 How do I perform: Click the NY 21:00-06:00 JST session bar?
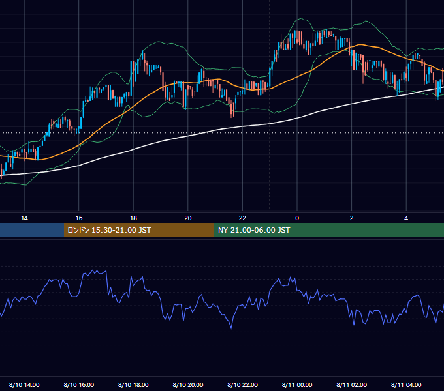tap(328, 230)
